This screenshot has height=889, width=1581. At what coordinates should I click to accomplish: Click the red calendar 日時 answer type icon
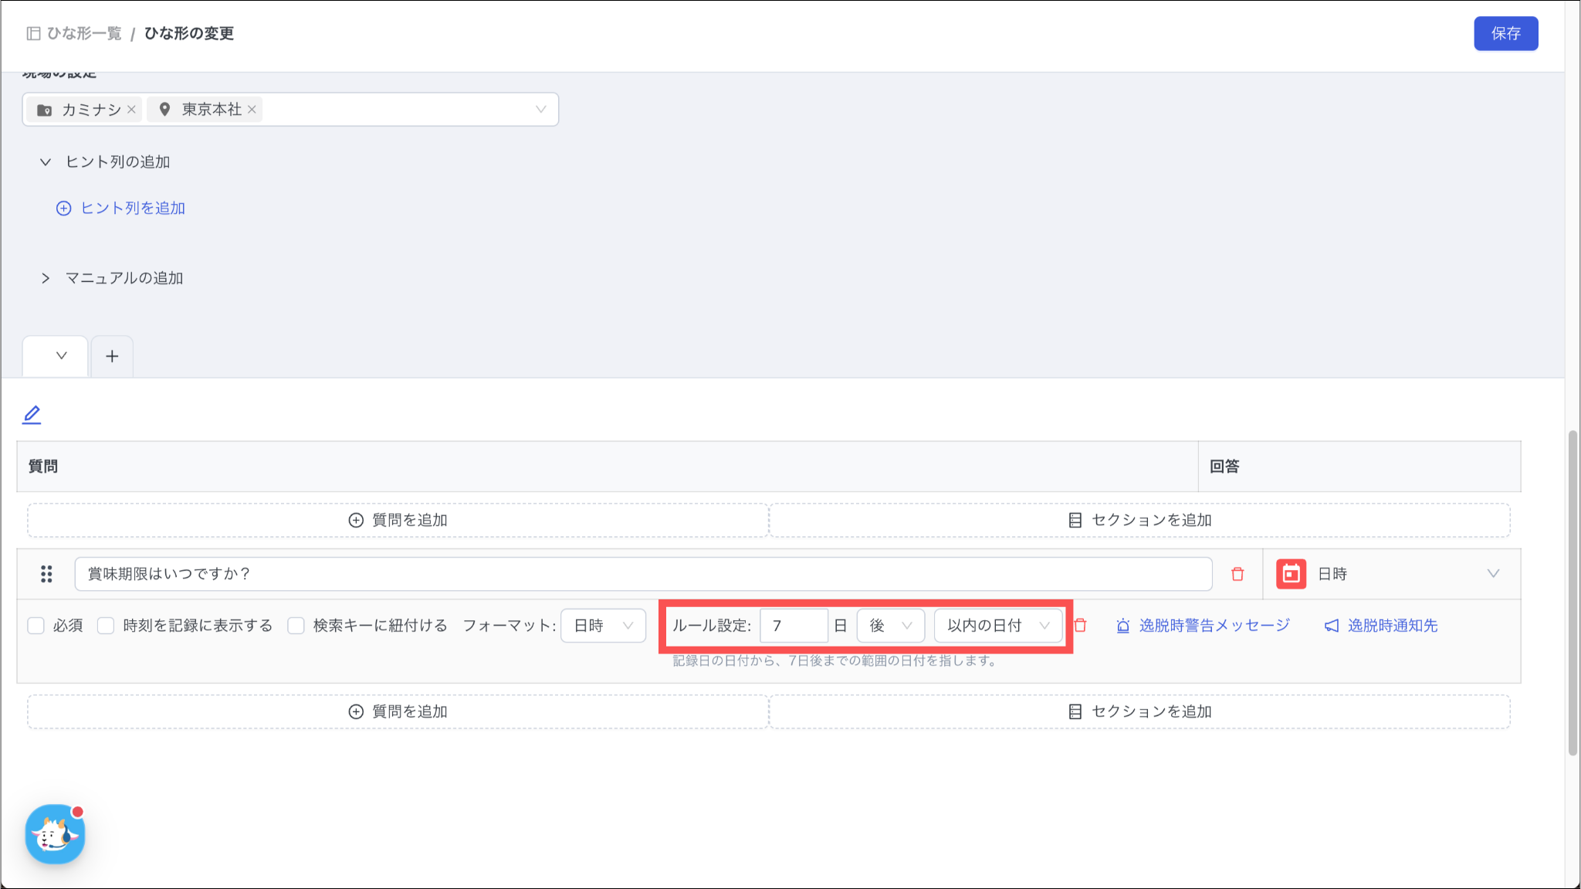click(1291, 574)
